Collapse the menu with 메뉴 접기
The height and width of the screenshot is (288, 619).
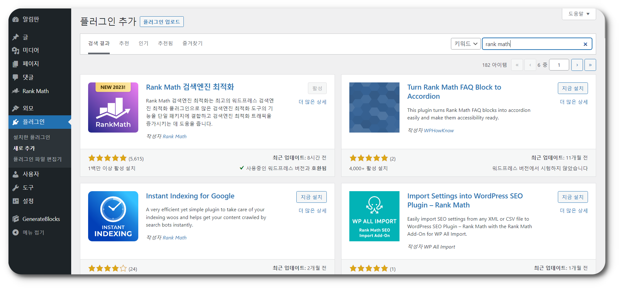click(x=16, y=232)
